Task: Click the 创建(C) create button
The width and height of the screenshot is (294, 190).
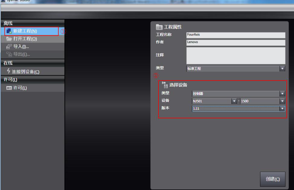Action: pyautogui.click(x=273, y=179)
